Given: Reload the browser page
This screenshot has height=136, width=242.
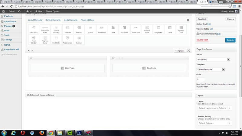Looking at the screenshot, I should [11, 6].
